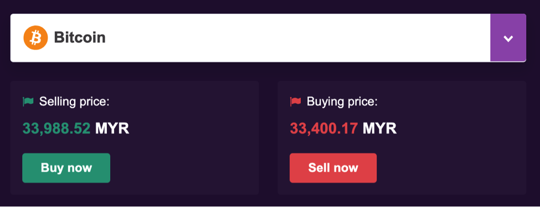Expand the Bitcoin cryptocurrency selector field
This screenshot has height=207, width=540.
click(x=268, y=38)
